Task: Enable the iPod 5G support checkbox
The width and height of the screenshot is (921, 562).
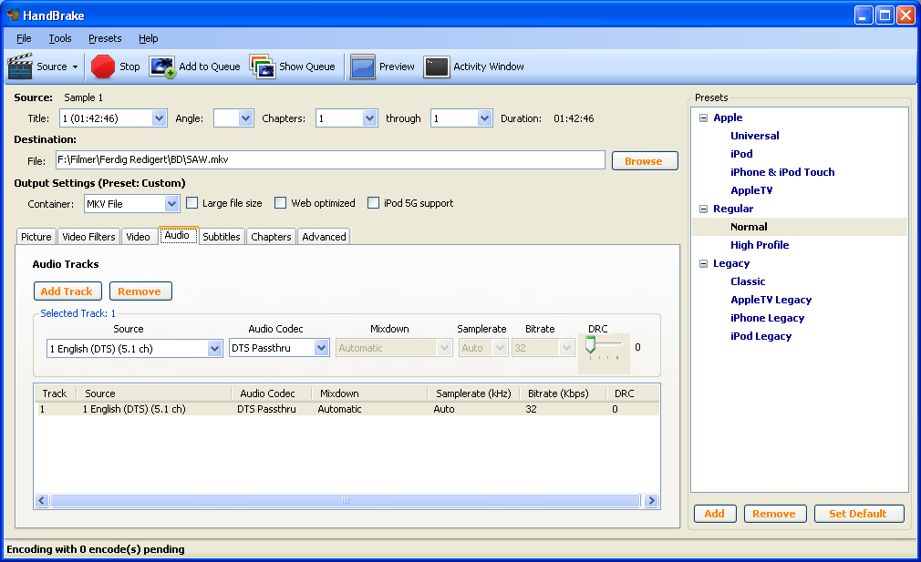Action: [374, 203]
